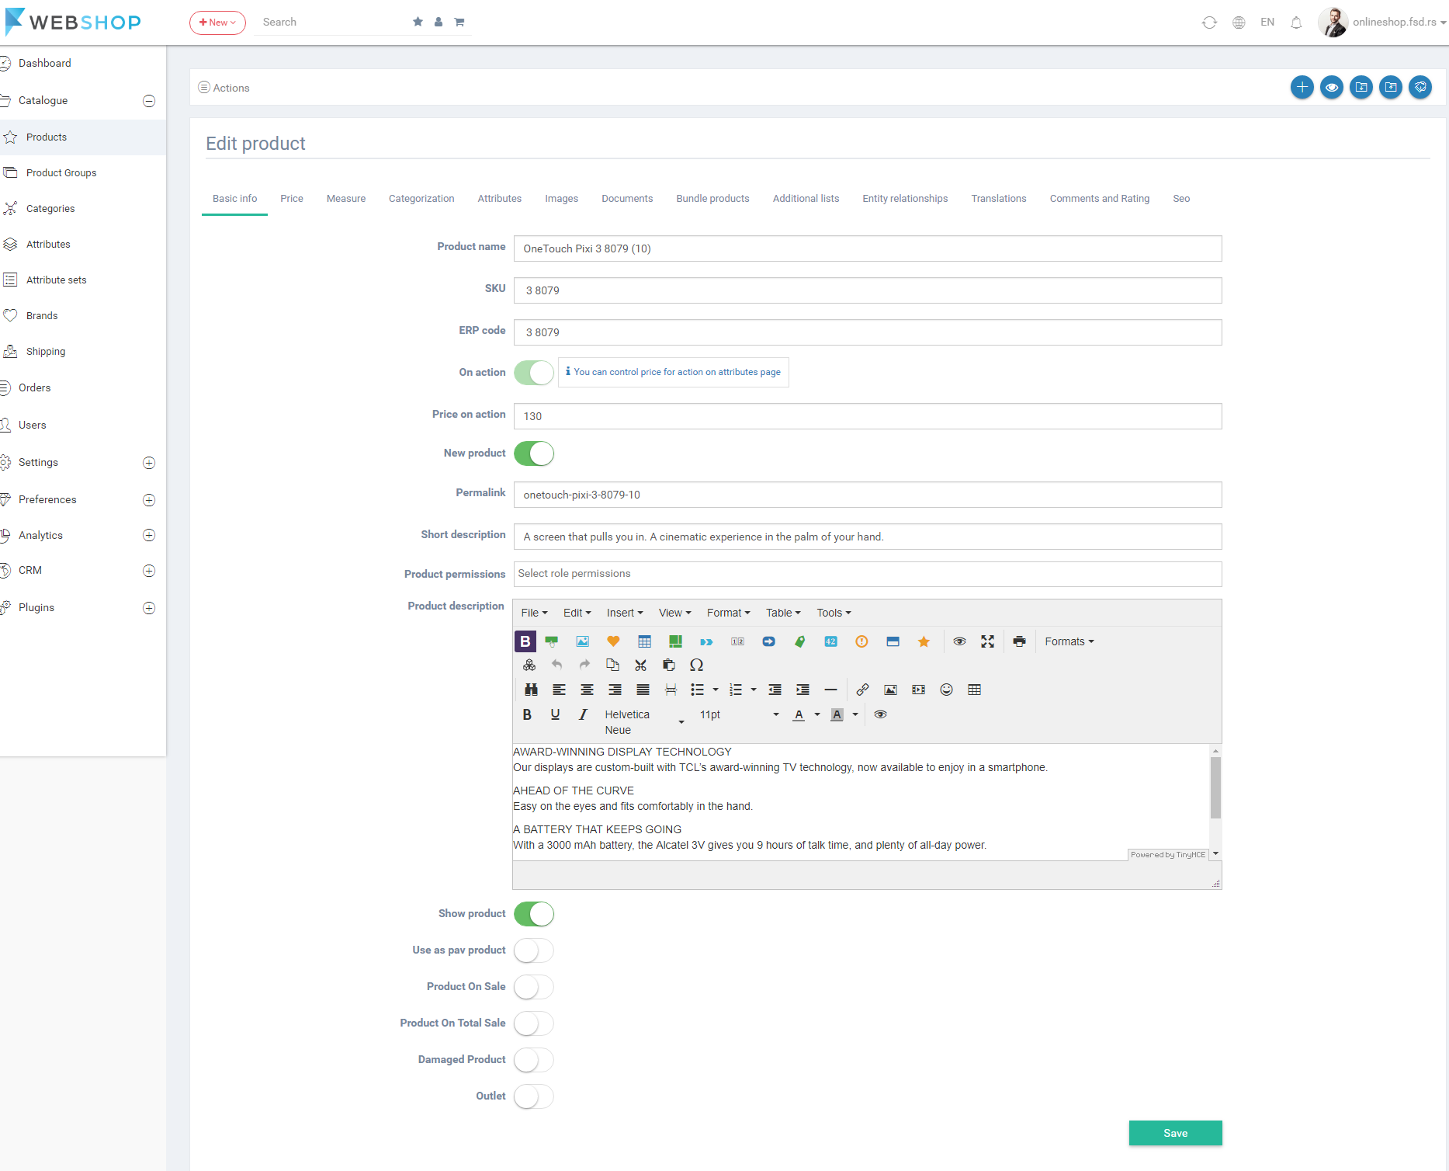Enable Damaged Product switch
1449x1171 pixels.
534,1060
